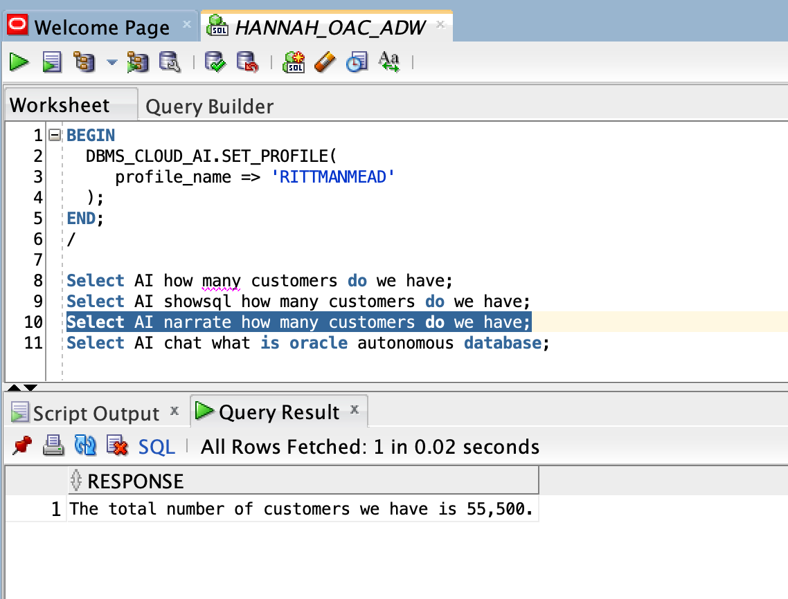Image resolution: width=788 pixels, height=599 pixels.
Task: Expand the Autotrace dropdown arrow
Action: point(111,62)
